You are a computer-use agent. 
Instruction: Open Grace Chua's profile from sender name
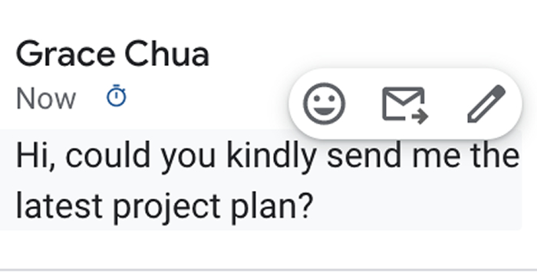pyautogui.click(x=113, y=54)
